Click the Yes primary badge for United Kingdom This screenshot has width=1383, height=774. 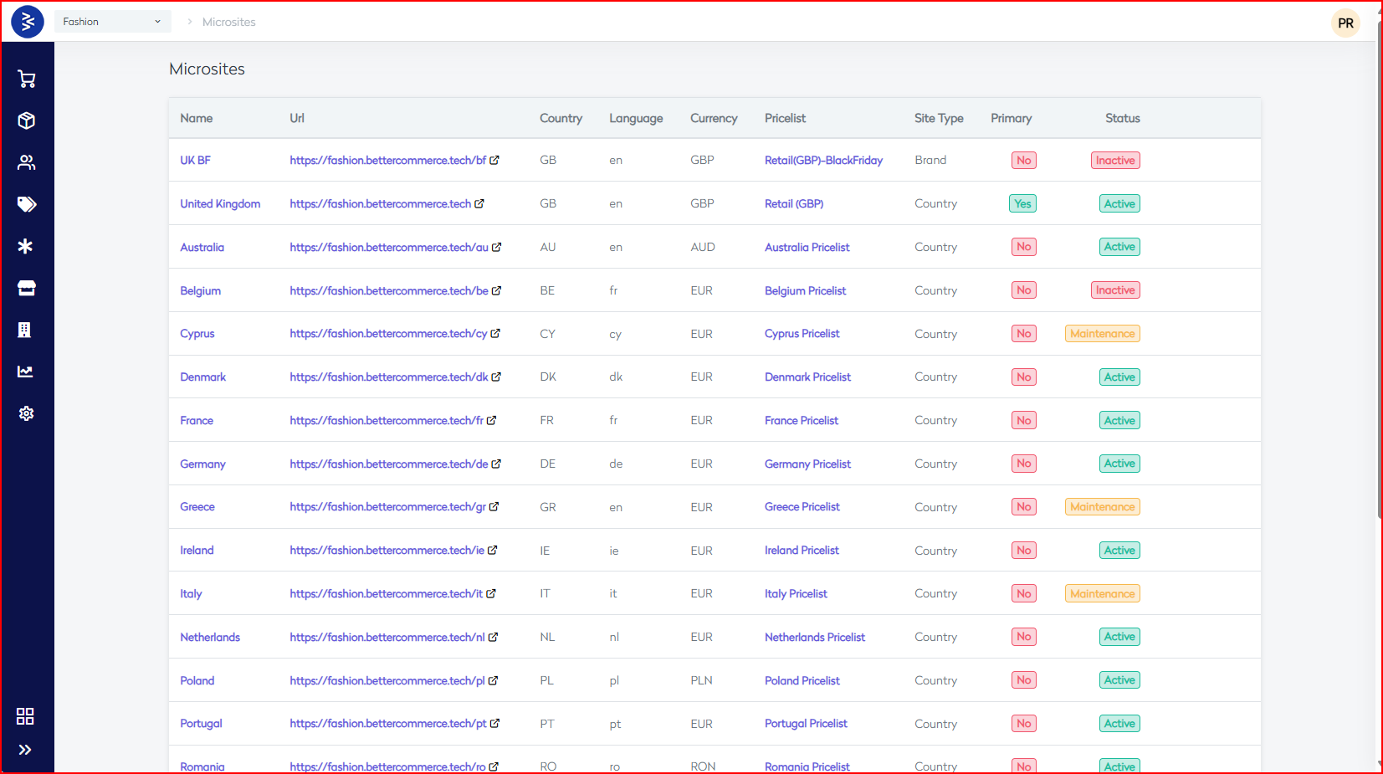pyautogui.click(x=1022, y=204)
